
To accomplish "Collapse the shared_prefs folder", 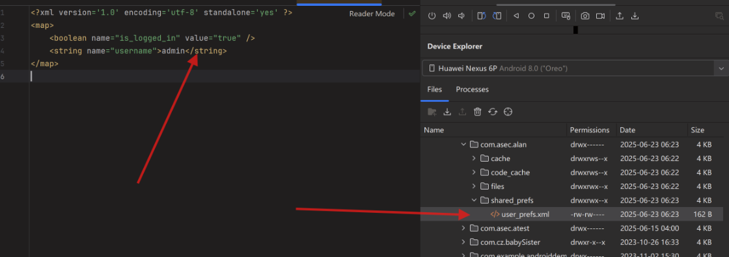I will [x=474, y=201].
